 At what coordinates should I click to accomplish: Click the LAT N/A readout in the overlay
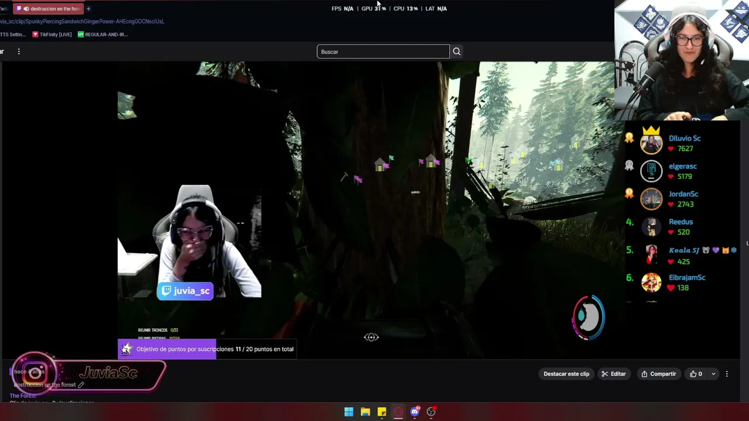coord(436,9)
